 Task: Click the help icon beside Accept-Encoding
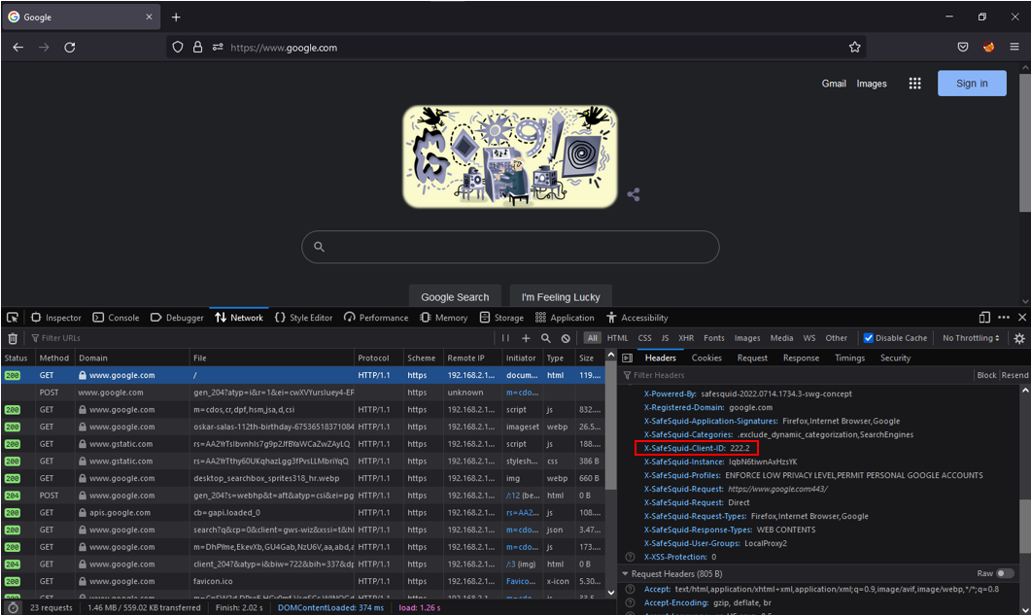[x=630, y=602]
